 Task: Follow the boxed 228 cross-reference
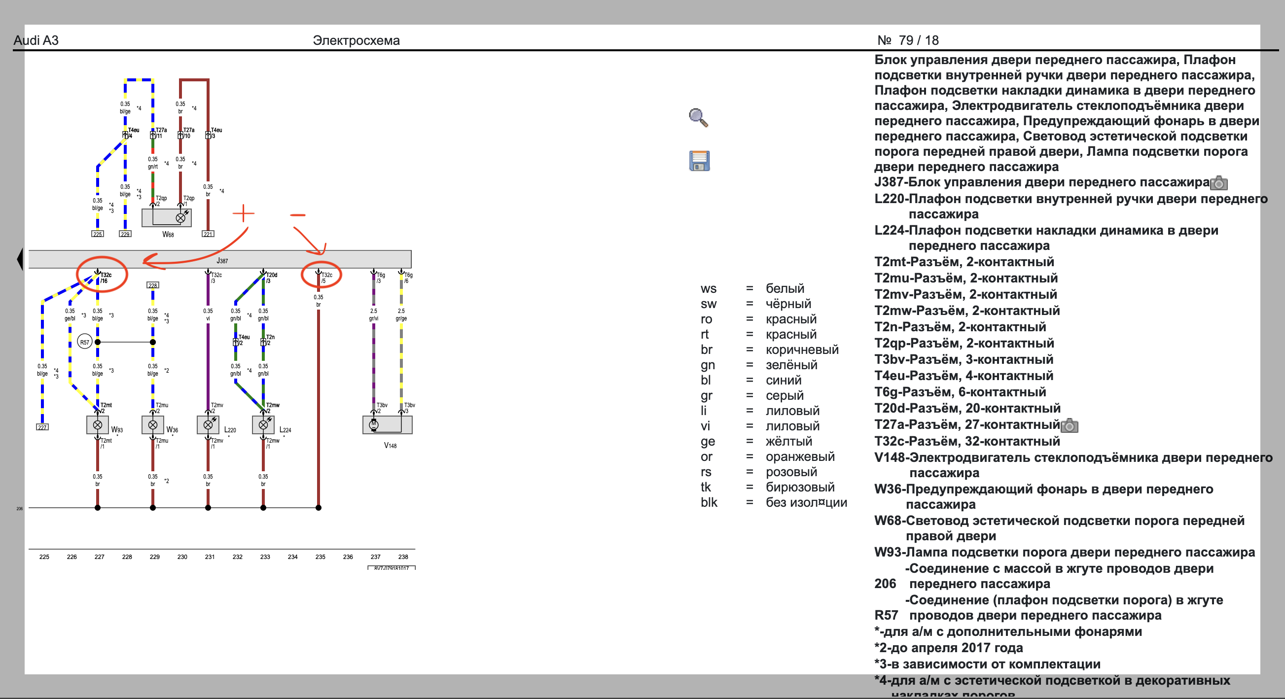point(153,285)
